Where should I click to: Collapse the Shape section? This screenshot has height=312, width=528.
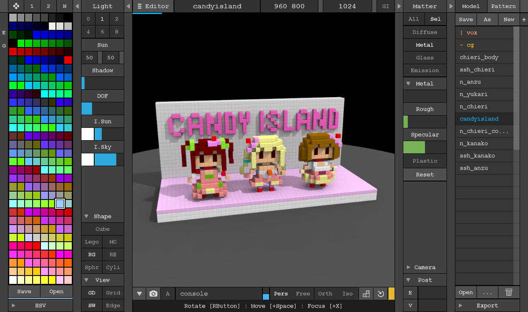pyautogui.click(x=87, y=216)
